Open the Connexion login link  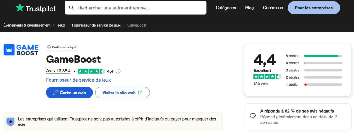(x=273, y=8)
